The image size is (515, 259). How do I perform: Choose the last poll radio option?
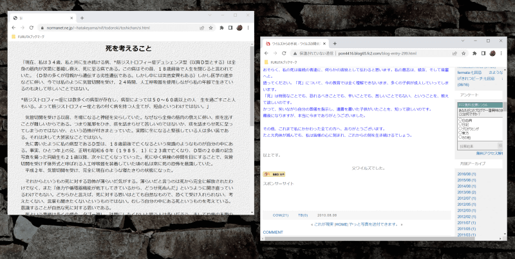pos(459,137)
